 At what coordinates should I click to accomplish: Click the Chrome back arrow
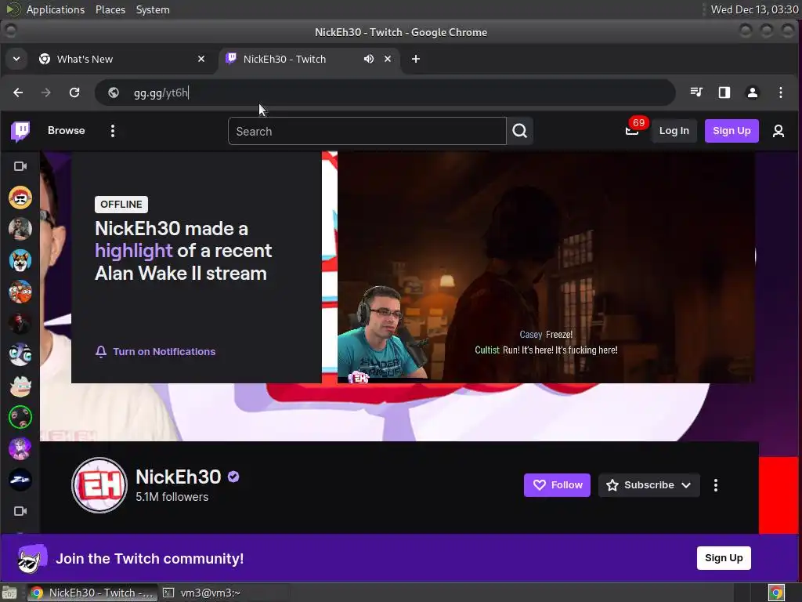(x=19, y=92)
